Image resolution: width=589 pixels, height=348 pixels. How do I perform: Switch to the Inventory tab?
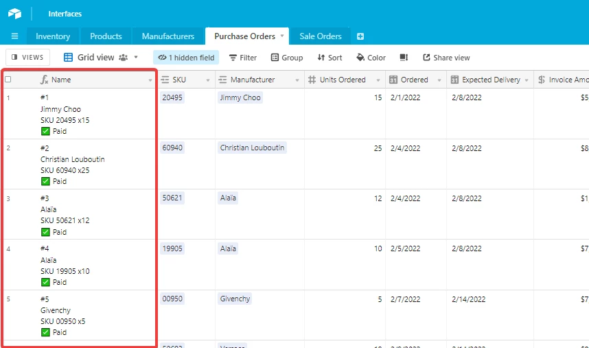pyautogui.click(x=53, y=36)
